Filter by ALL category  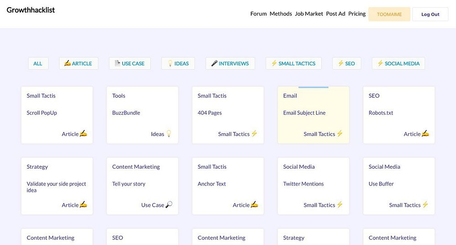click(38, 64)
